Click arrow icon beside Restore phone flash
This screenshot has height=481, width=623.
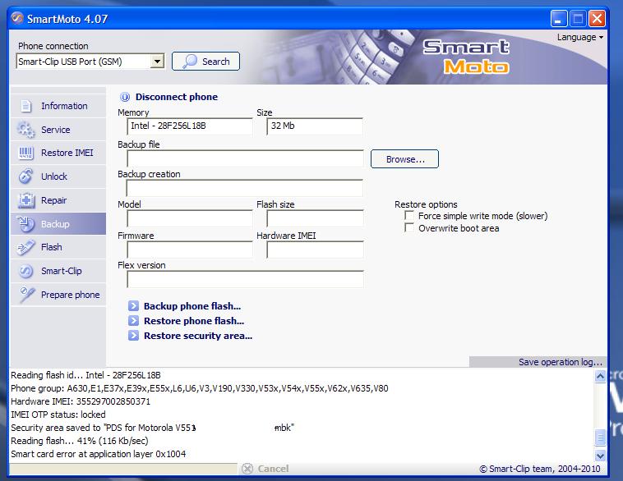tap(133, 321)
